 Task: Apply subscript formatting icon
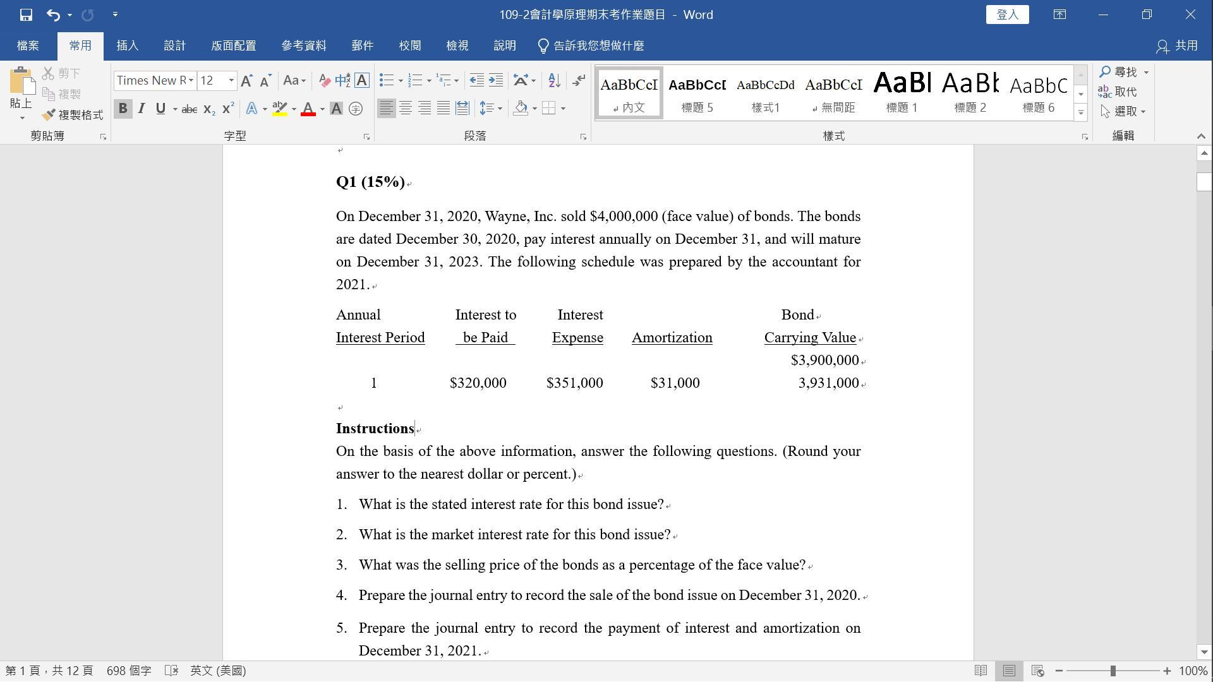[x=209, y=109]
